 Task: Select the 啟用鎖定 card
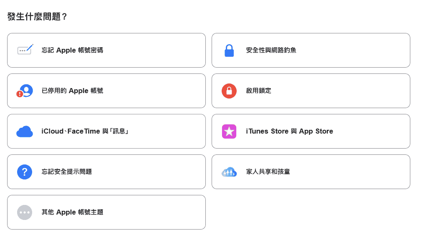[x=259, y=91]
